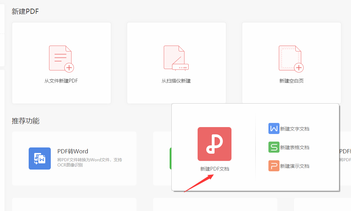Screen dimensions: 351x211
Task: Open the PDF转Word feature title
Action: tap(73, 151)
